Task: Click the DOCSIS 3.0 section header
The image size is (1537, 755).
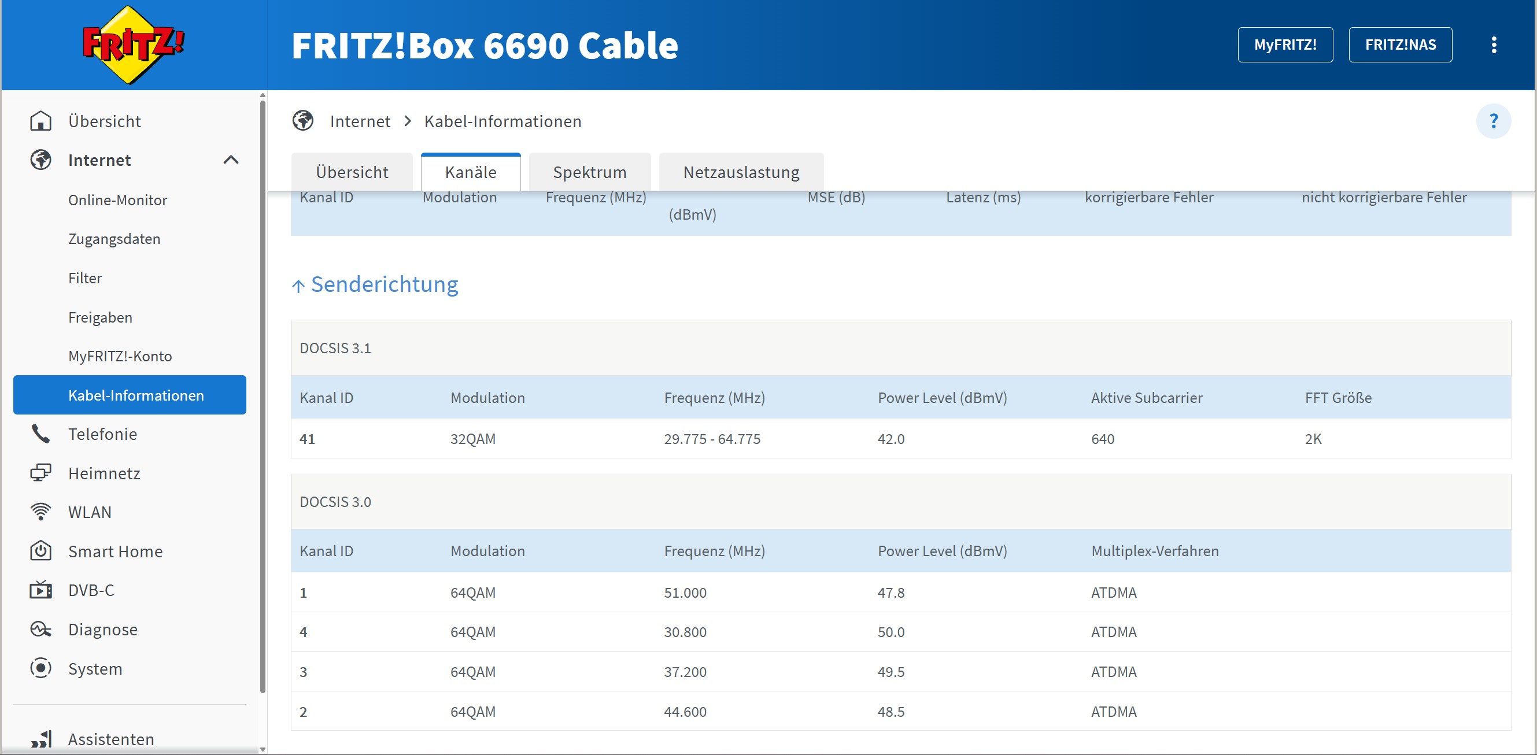Action: pyautogui.click(x=901, y=502)
